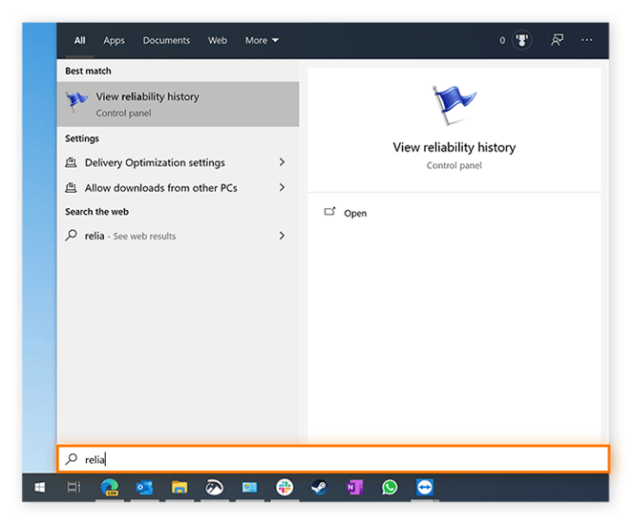Open File Explorer from the taskbar
The width and height of the screenshot is (634, 525).
point(180,488)
